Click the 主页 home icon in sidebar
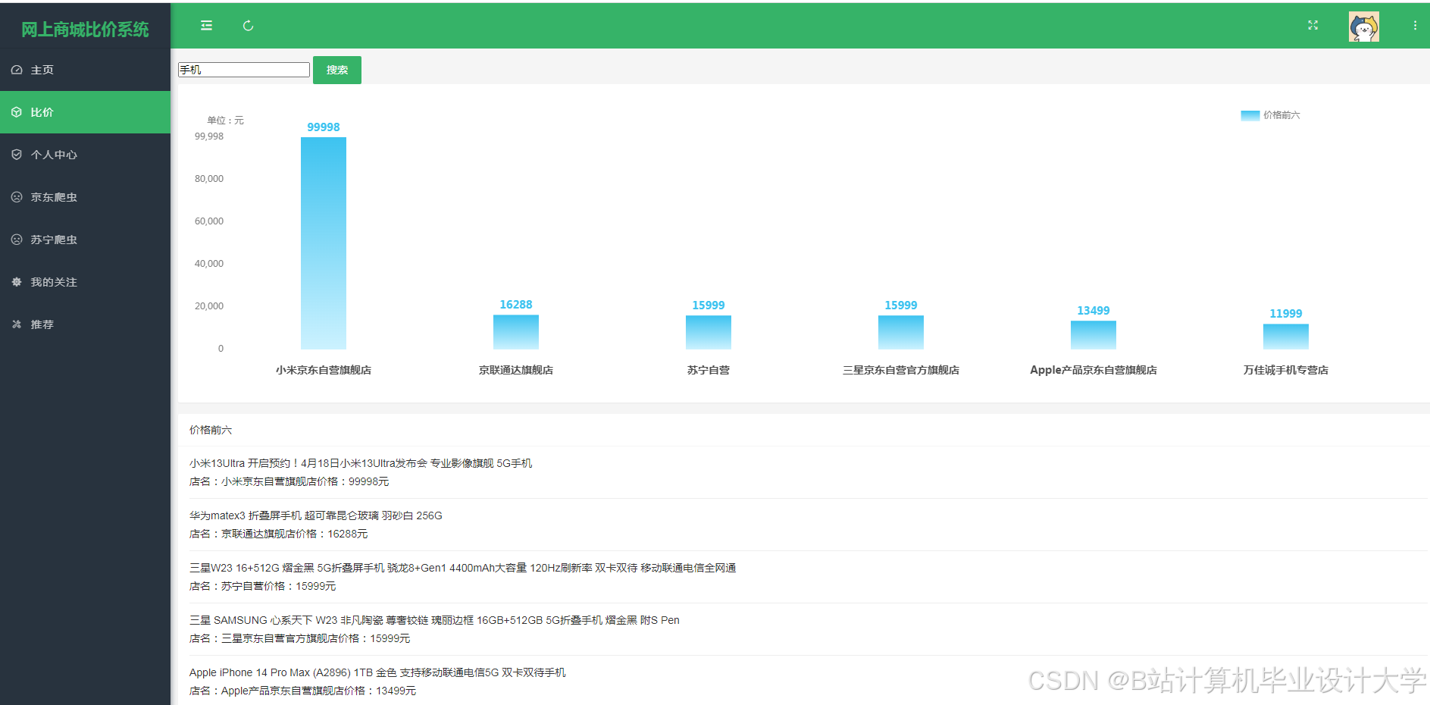The width and height of the screenshot is (1430, 705). pyautogui.click(x=17, y=70)
